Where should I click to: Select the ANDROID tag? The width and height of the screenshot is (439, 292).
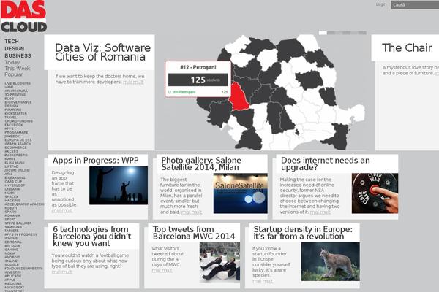12,257
